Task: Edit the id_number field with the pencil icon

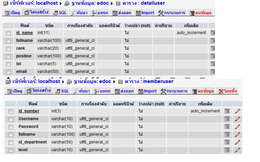Action: point(237,111)
